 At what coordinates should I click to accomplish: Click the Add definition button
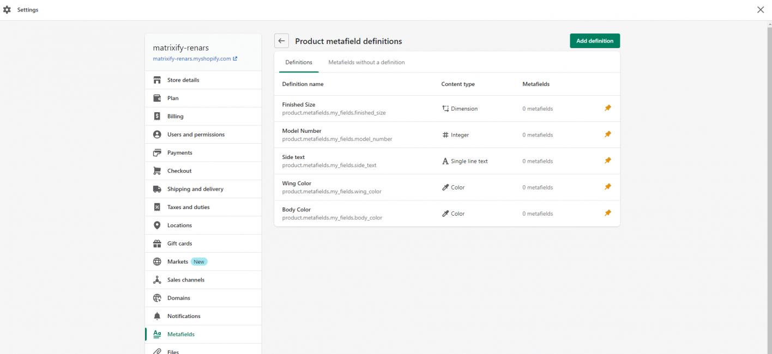(x=594, y=40)
